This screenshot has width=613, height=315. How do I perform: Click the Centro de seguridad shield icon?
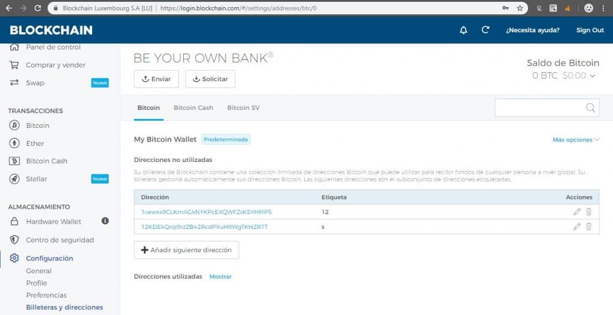coord(14,240)
